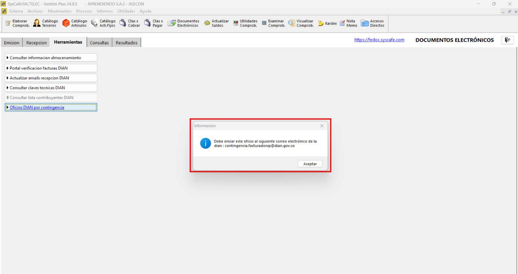Image resolution: width=518 pixels, height=274 pixels.
Task: Open the Catálogo Artículos icon
Action: click(66, 23)
